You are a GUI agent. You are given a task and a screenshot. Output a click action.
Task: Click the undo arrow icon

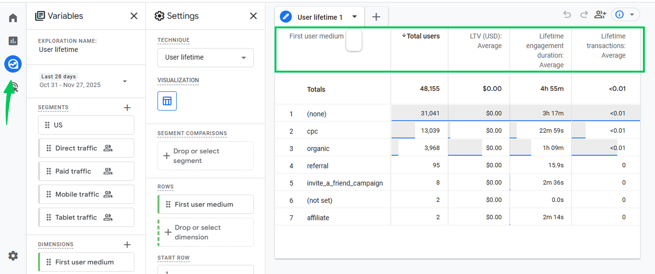click(567, 14)
